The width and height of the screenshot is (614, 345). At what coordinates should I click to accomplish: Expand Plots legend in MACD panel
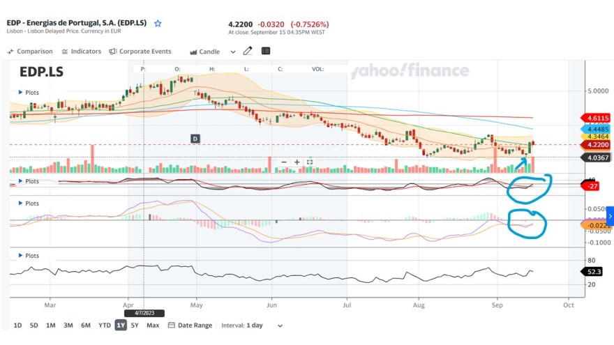pyautogui.click(x=29, y=204)
